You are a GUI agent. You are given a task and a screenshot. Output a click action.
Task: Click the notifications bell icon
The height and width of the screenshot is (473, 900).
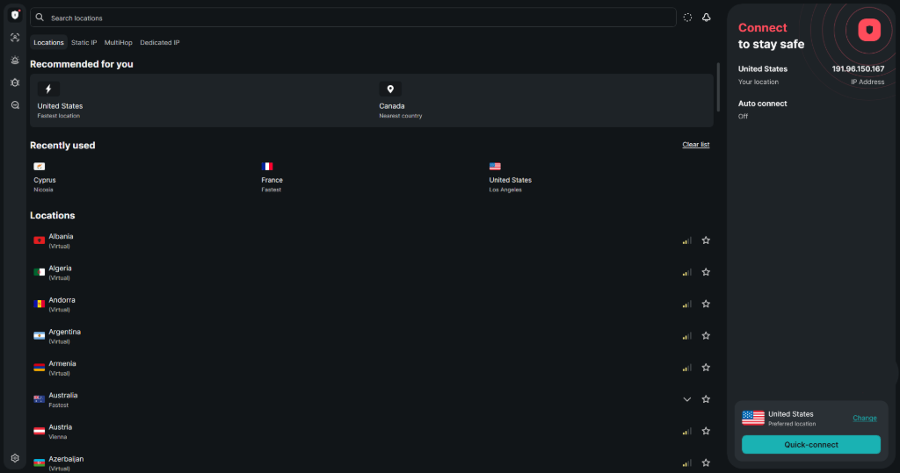click(706, 18)
